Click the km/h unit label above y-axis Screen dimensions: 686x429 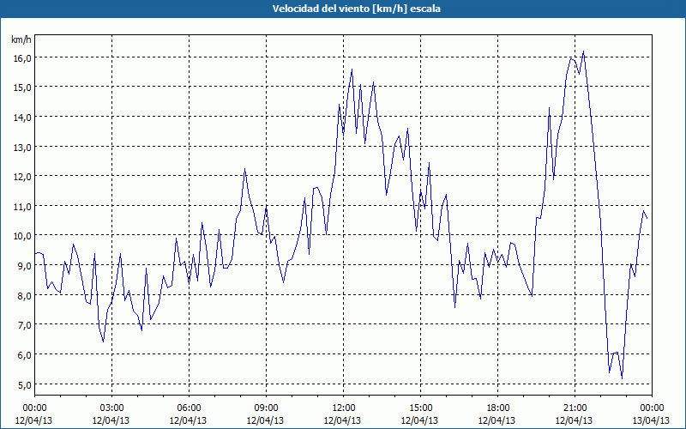pos(21,39)
